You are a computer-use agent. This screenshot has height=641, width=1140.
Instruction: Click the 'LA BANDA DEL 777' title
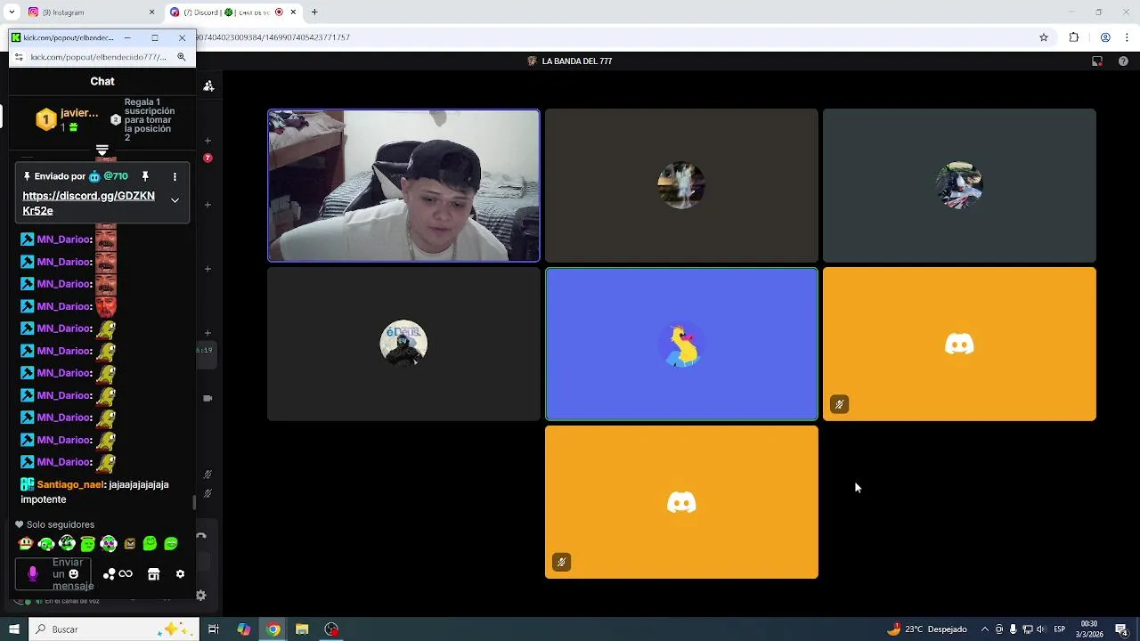[576, 61]
